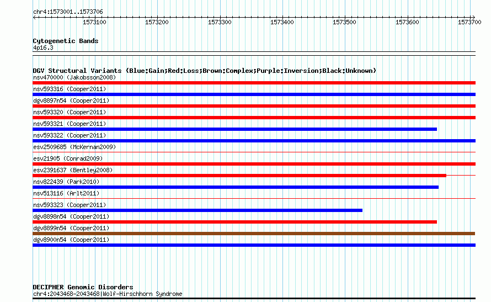Click the Wolf-Hirschhorn Syndrome black bar

tap(254, 299)
